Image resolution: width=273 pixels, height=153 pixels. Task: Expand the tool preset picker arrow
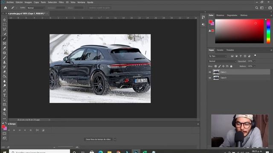pyautogui.click(x=16, y=8)
